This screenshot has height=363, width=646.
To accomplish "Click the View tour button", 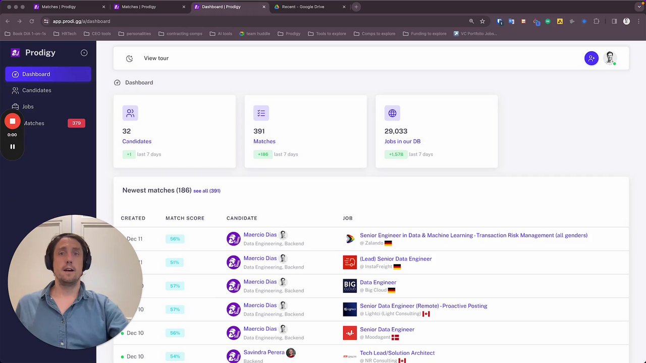I will point(156,58).
